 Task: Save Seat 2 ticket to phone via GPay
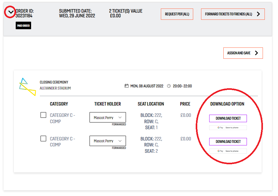228,151
